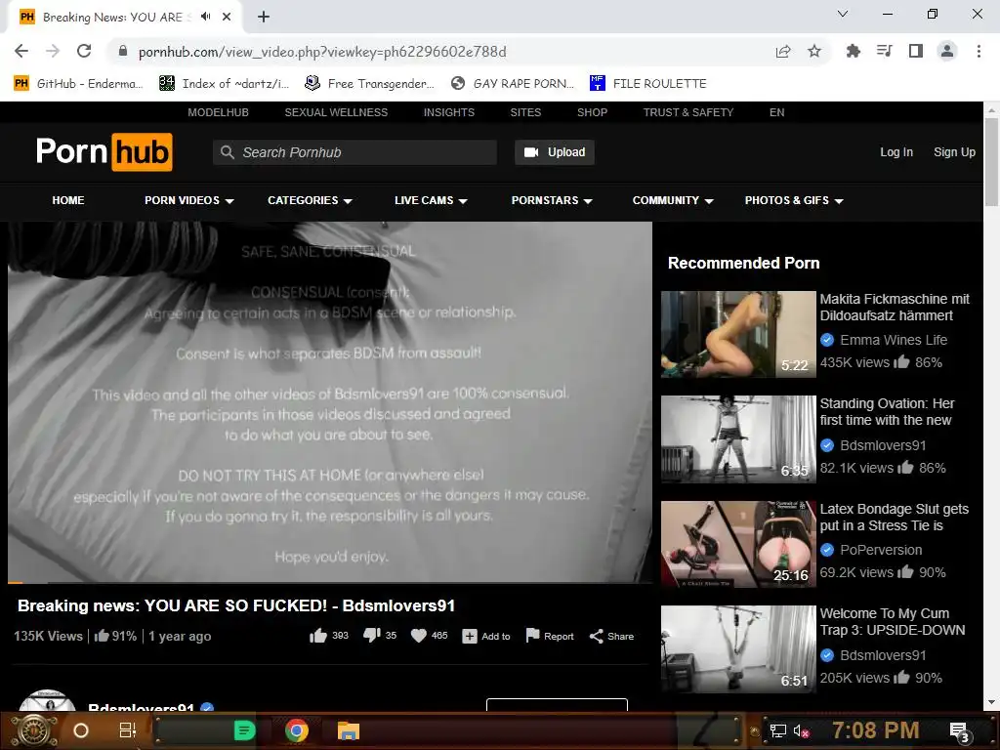Click the browser forward arrow
The width and height of the screenshot is (1000, 750).
[53, 51]
